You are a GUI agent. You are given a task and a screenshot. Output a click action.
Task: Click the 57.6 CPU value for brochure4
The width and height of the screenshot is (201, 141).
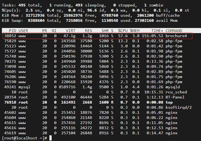tap(123, 36)
